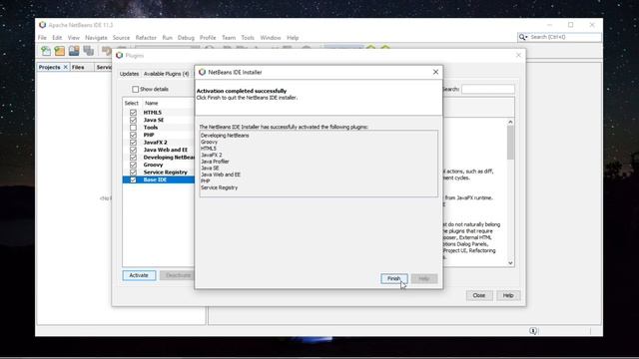Toggle the Developing NetBeans plugin checkbox
Viewport: 639px width, 359px height.
[x=133, y=158]
